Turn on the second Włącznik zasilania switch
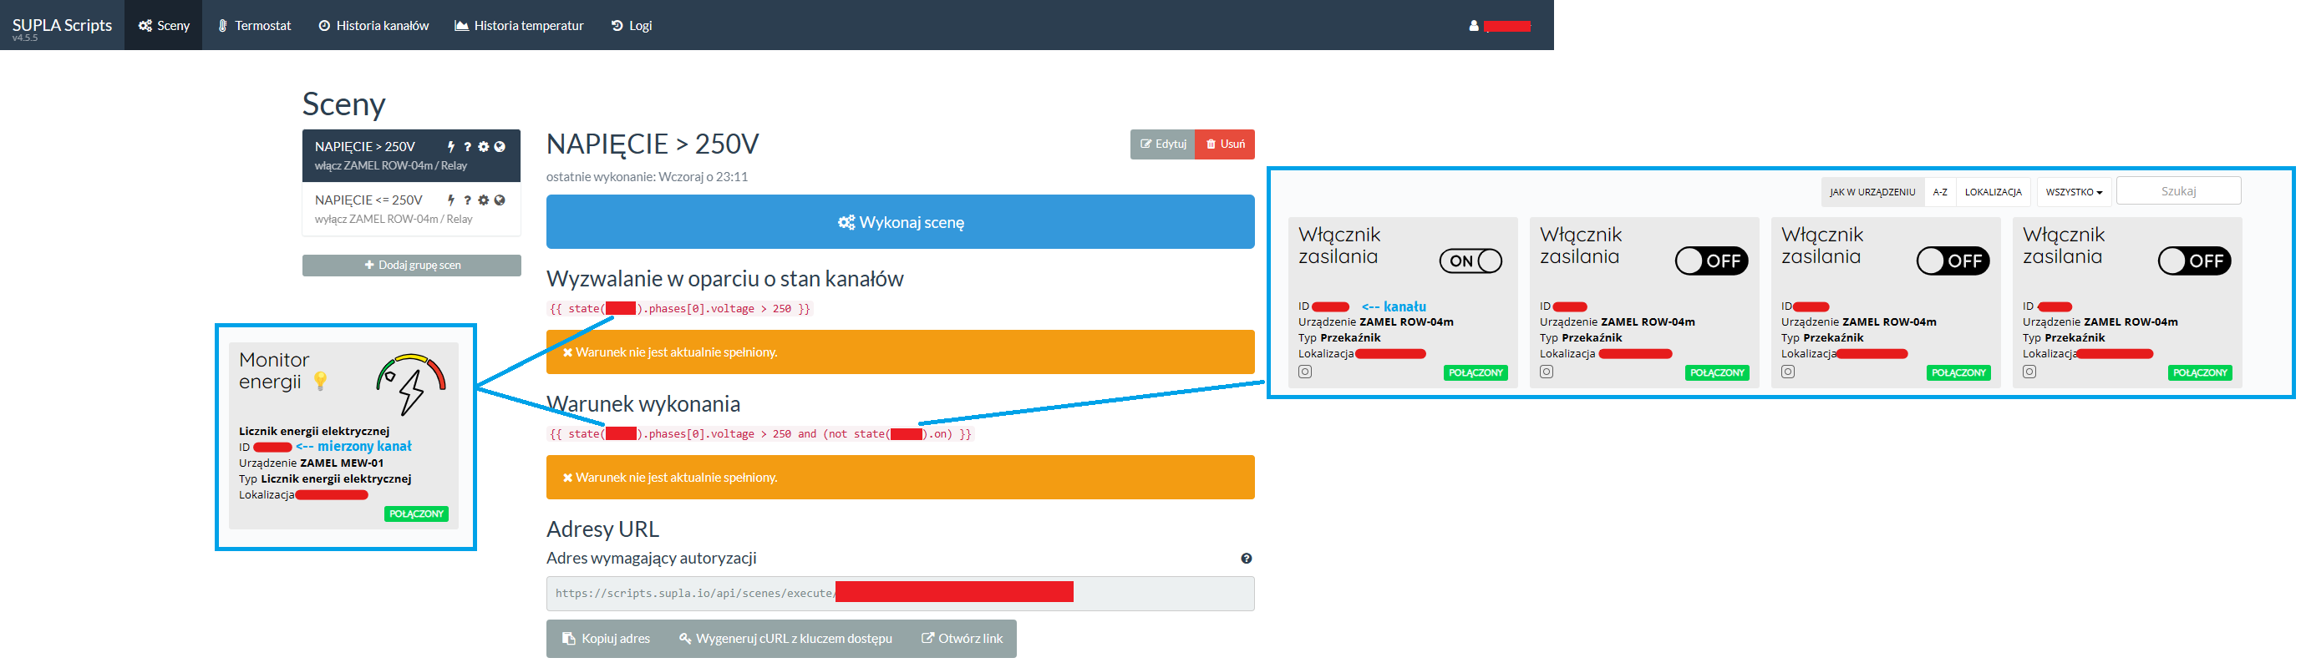2306x668 pixels. [1711, 261]
